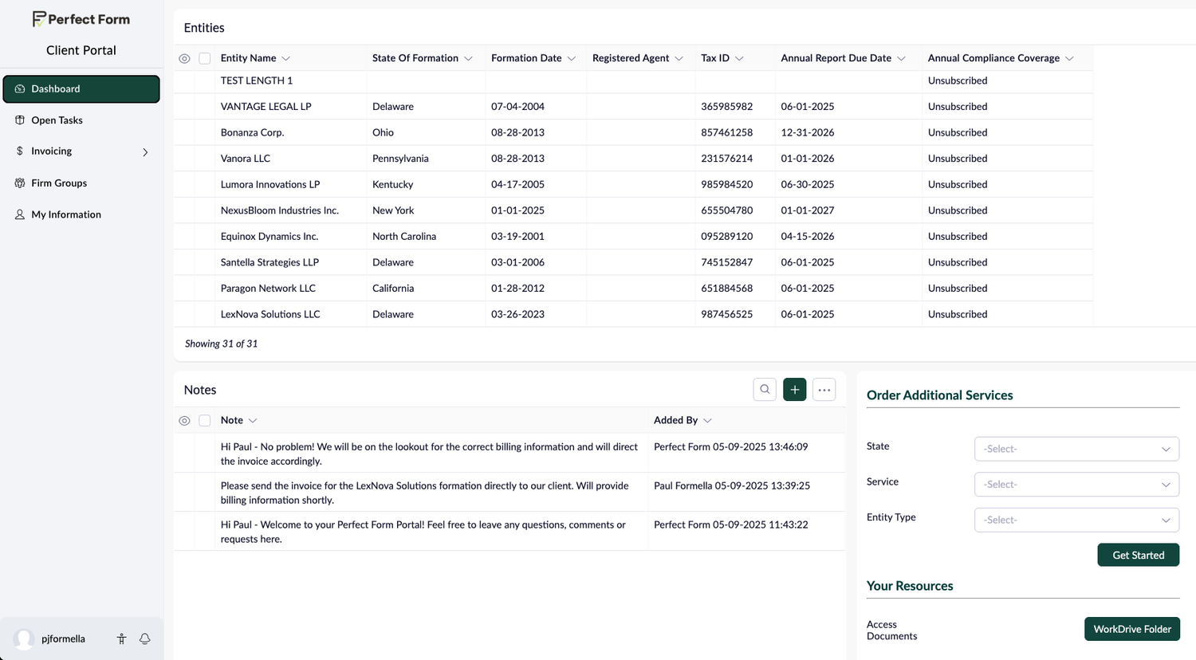Toggle the Entities table column visibility eye icon
Image resolution: width=1196 pixels, height=660 pixels.
click(x=184, y=58)
